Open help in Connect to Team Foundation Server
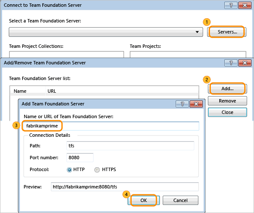This screenshot has width=254, height=213. click(x=231, y=5)
